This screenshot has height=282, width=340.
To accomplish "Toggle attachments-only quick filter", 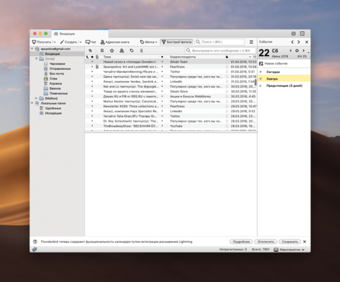I will [141, 50].
